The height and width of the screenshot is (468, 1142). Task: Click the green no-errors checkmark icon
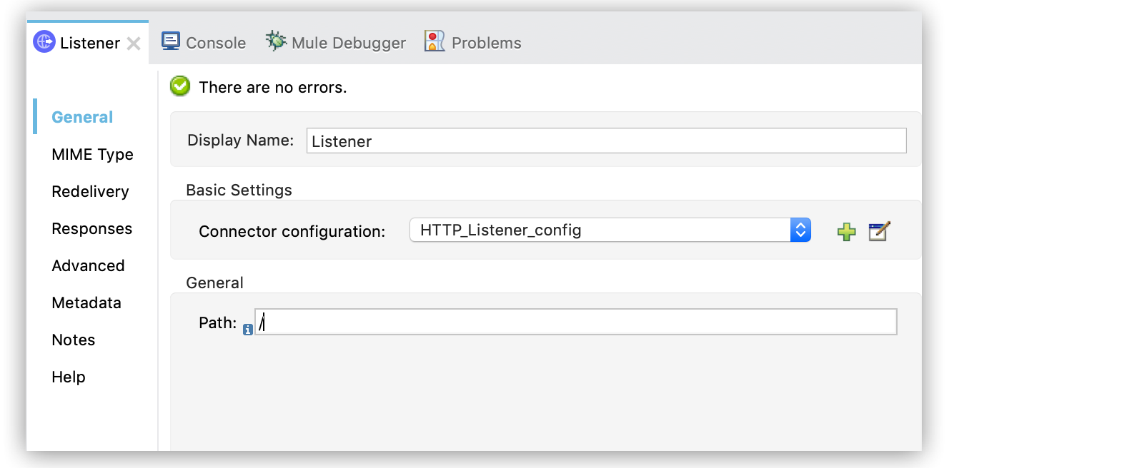click(180, 86)
